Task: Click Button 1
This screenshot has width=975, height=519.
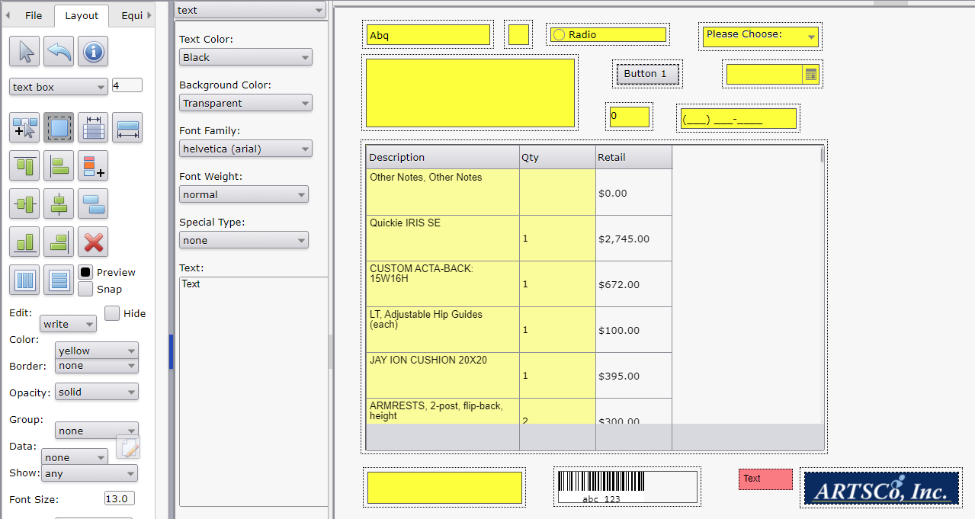Action: (x=647, y=74)
